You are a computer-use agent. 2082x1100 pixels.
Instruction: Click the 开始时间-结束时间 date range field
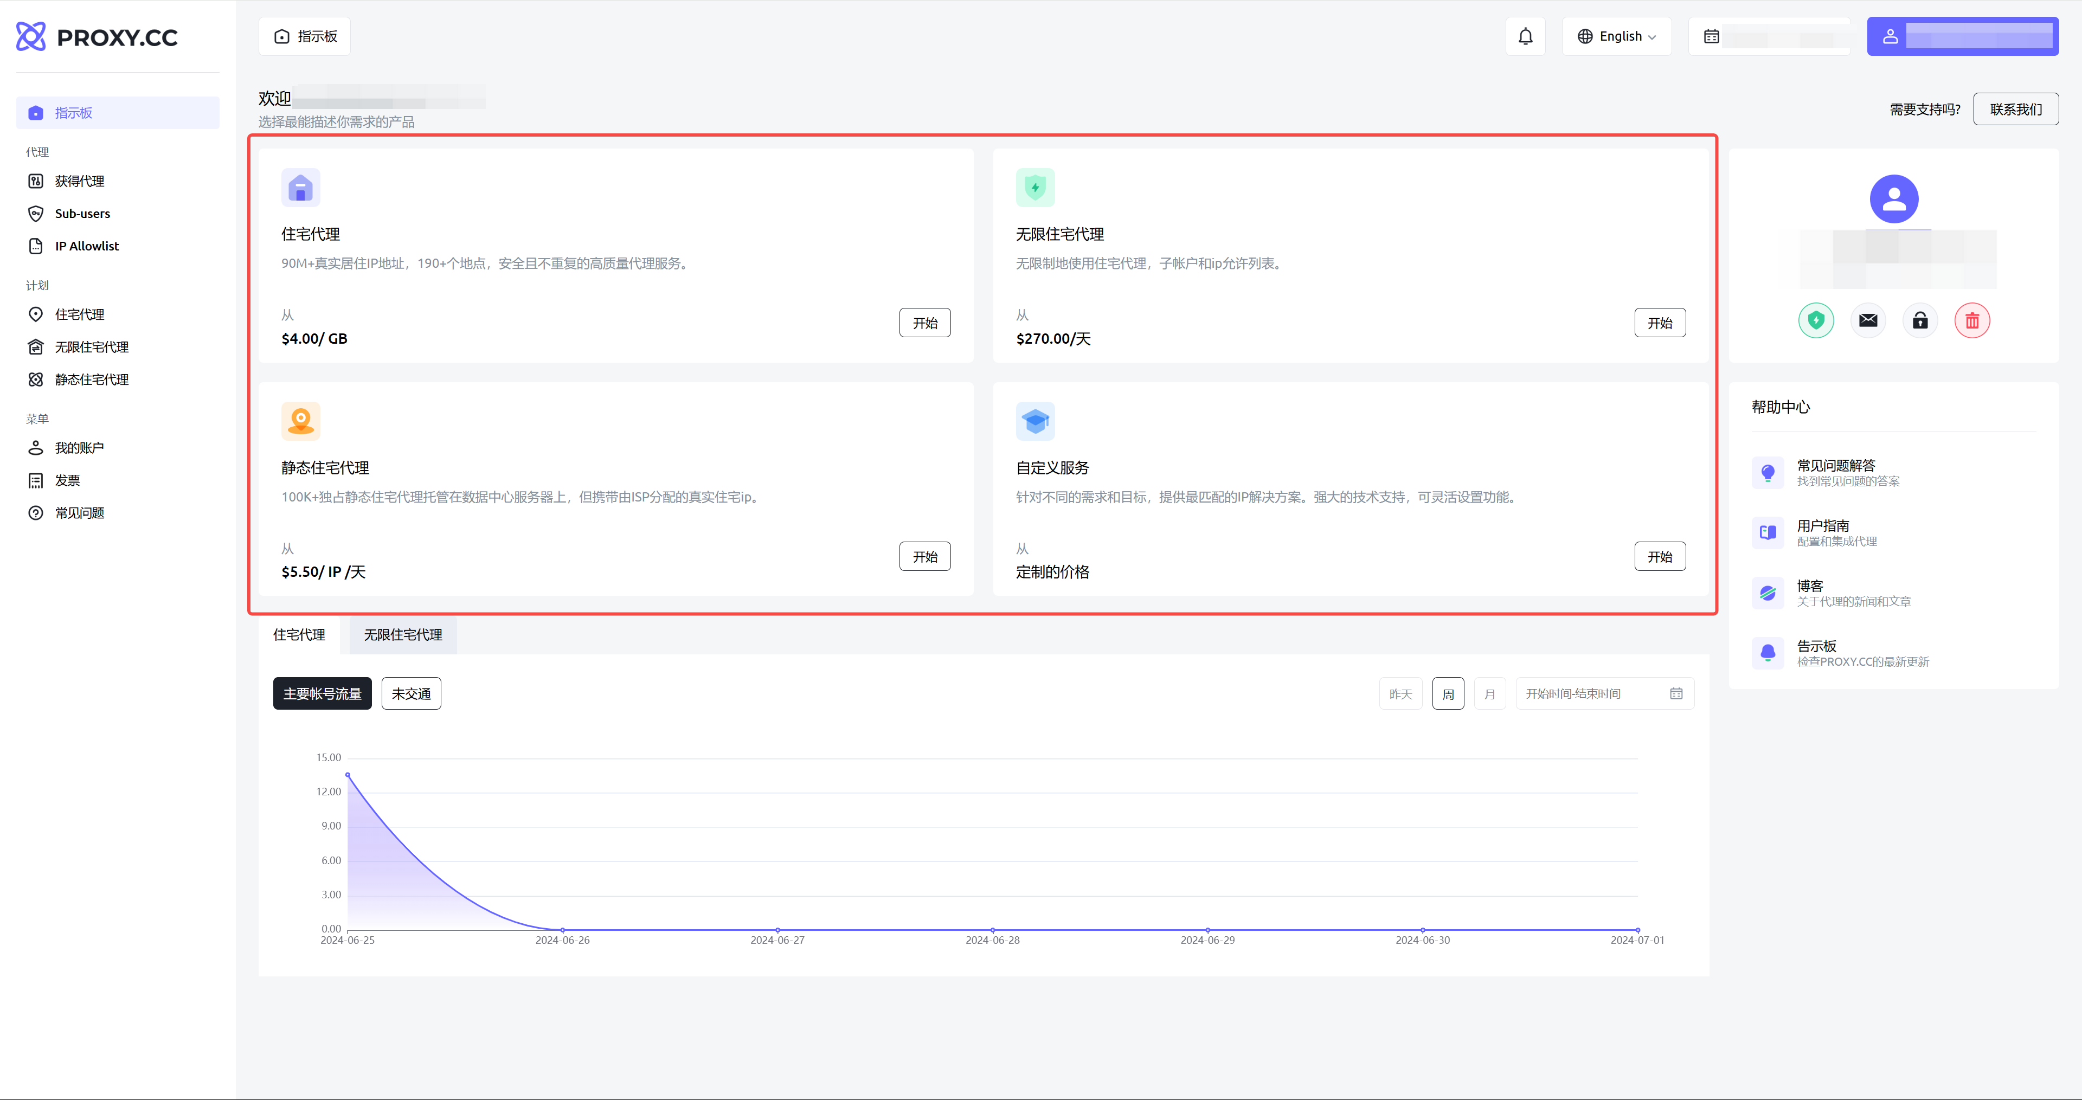pos(1605,693)
